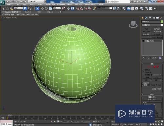The width and height of the screenshot is (164, 126).
Task: Switch to Display command panel tab
Action: click(157, 18)
